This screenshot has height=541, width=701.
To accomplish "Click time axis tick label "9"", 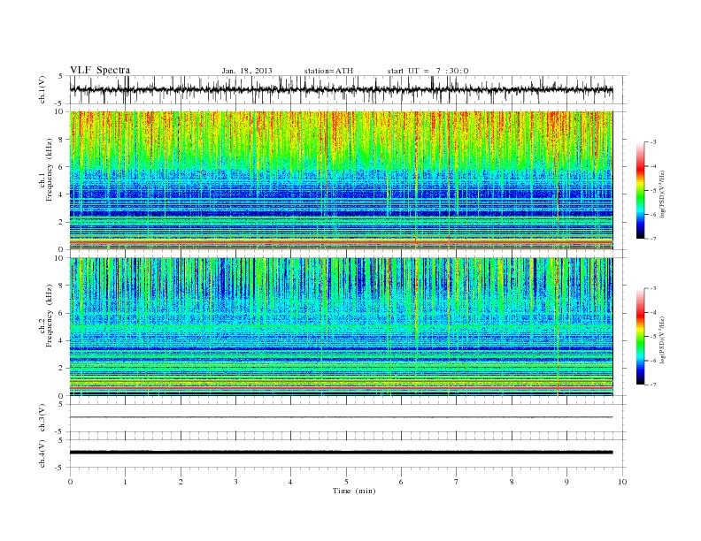I will tap(566, 482).
